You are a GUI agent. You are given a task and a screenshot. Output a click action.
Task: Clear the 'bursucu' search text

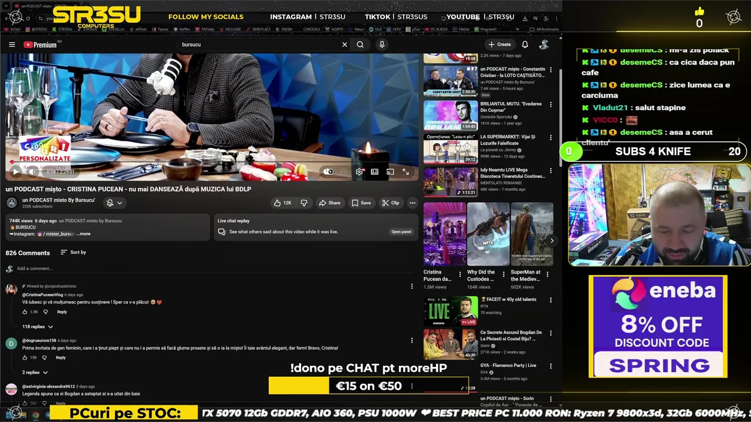[344, 45]
